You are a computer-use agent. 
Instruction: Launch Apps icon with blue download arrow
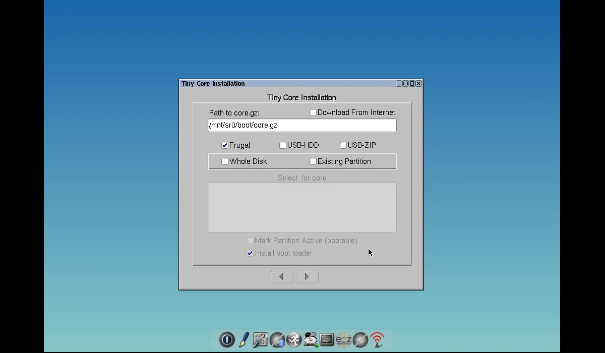click(x=277, y=340)
